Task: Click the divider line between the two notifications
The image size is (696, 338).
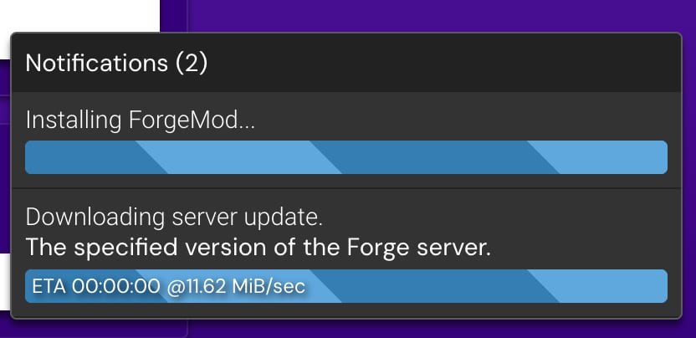Action: [346, 188]
